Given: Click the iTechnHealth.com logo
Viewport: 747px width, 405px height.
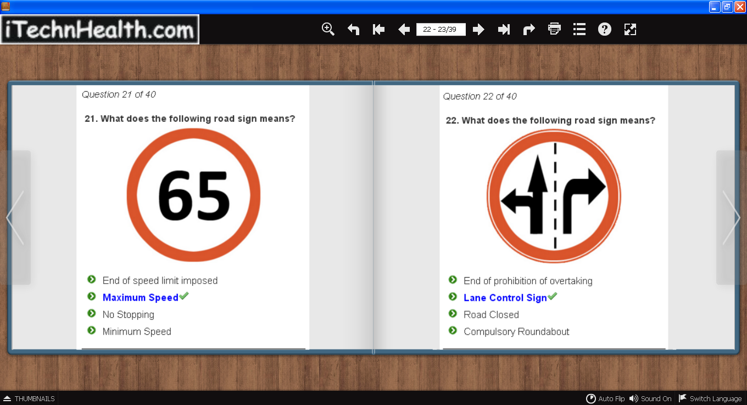Looking at the screenshot, I should tap(99, 30).
